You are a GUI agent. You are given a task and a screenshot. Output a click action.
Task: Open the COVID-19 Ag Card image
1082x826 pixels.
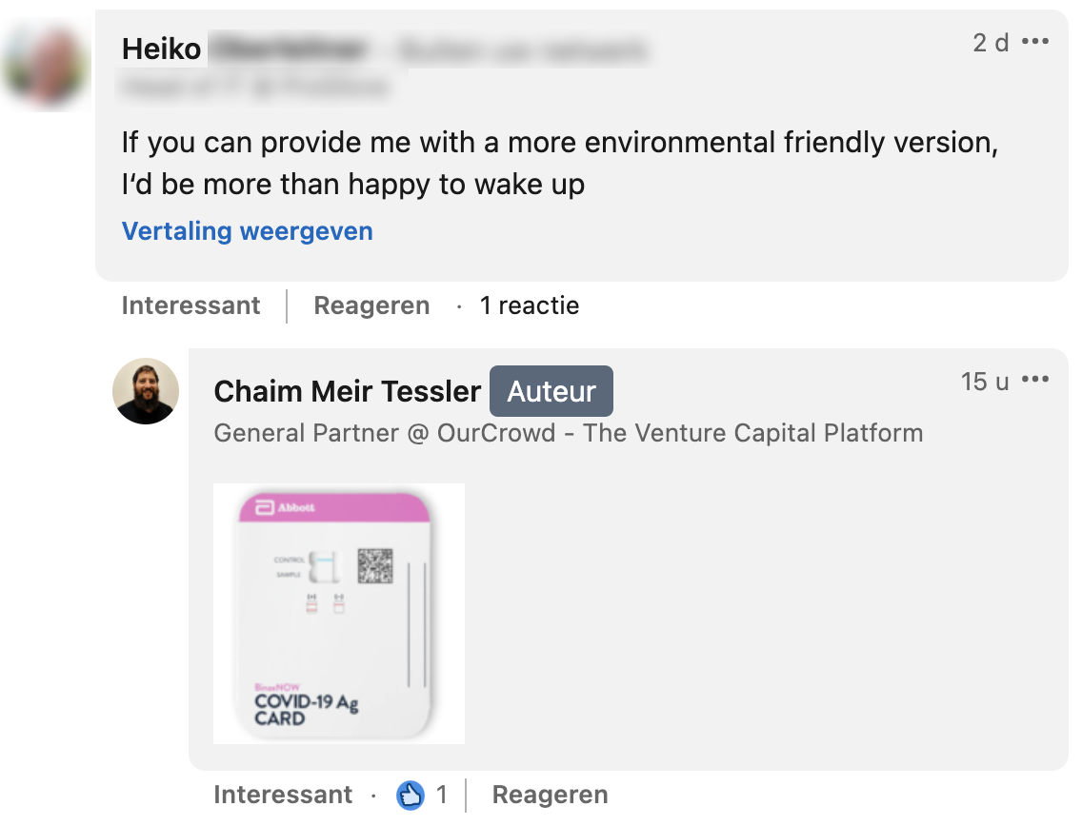coord(338,613)
